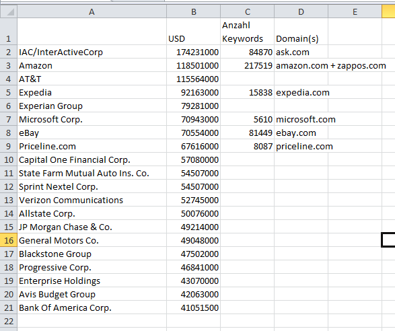Image resolution: width=395 pixels, height=331 pixels.
Task: Select Amazon's USD value 118501000
Action: pos(194,66)
